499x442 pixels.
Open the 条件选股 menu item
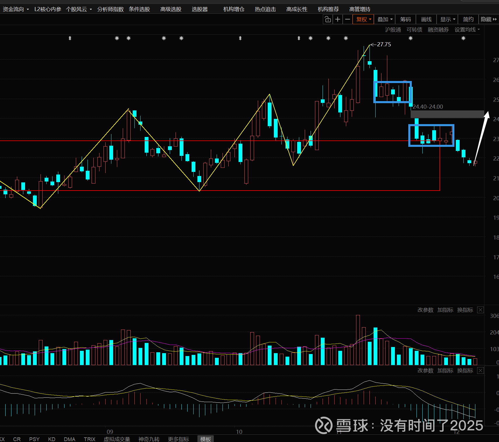click(x=139, y=9)
